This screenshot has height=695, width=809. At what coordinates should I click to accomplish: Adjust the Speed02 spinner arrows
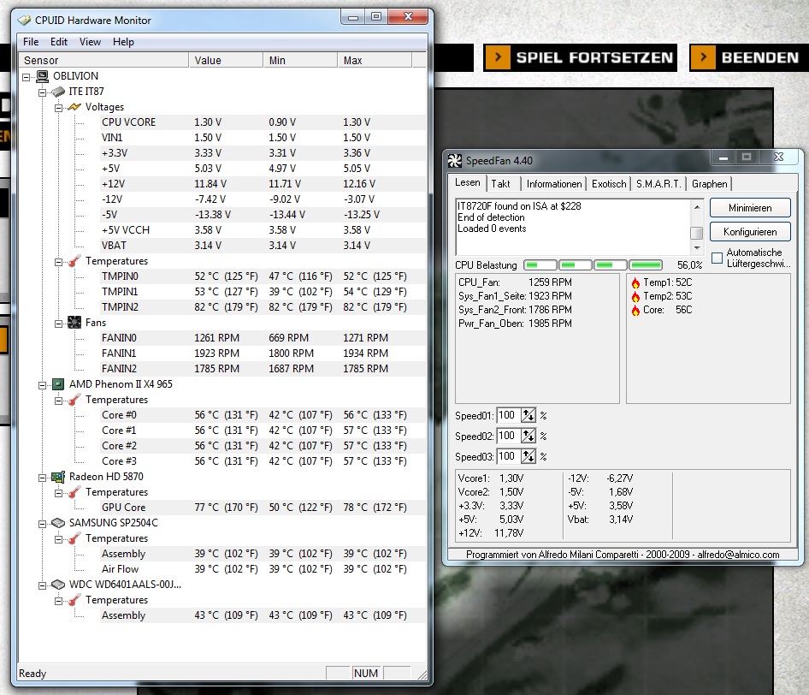tap(529, 436)
